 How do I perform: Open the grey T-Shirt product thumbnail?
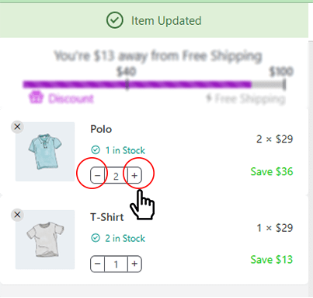[45, 240]
